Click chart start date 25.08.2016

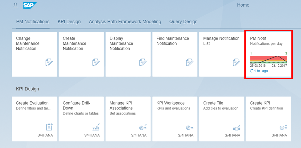click(x=258, y=66)
